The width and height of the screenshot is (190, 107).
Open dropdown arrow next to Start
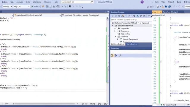[39, 7]
